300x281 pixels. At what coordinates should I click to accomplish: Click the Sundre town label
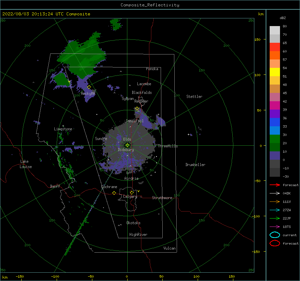101,138
